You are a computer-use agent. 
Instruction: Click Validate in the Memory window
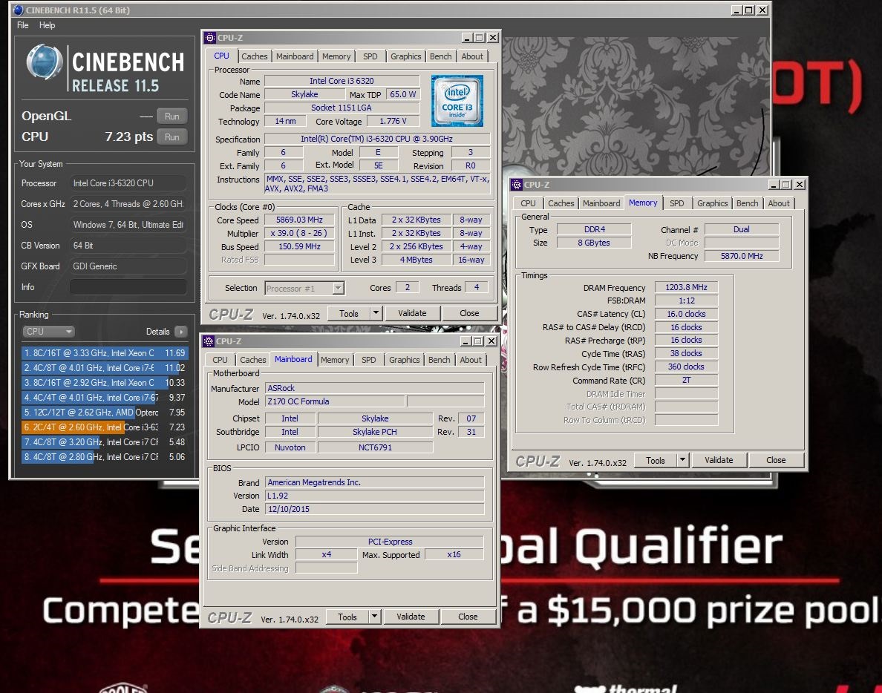[x=719, y=460]
